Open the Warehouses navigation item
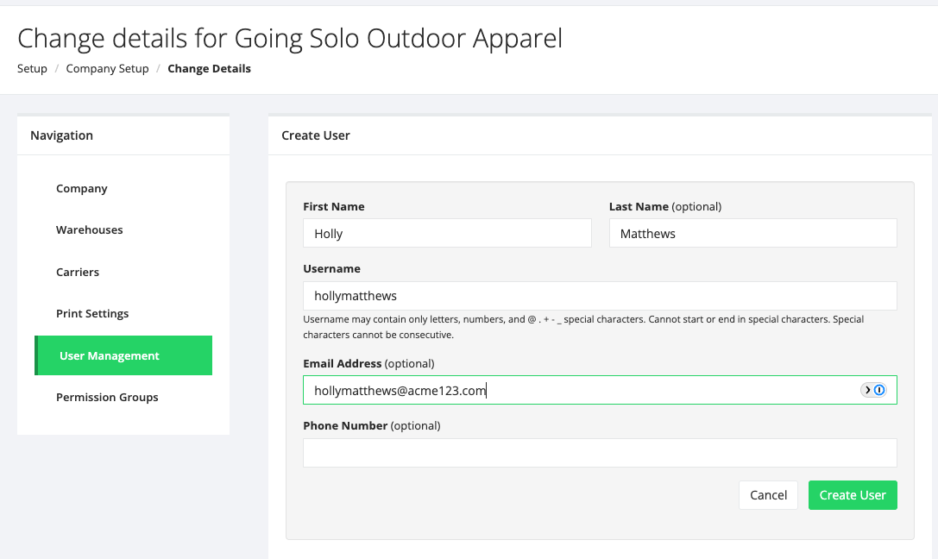Image resolution: width=938 pixels, height=559 pixels. [90, 229]
